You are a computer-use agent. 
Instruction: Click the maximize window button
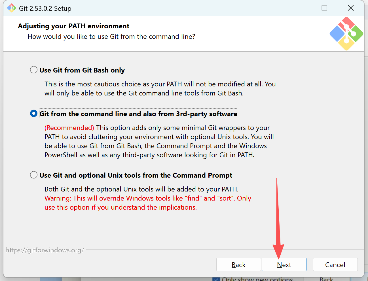tap(324, 8)
